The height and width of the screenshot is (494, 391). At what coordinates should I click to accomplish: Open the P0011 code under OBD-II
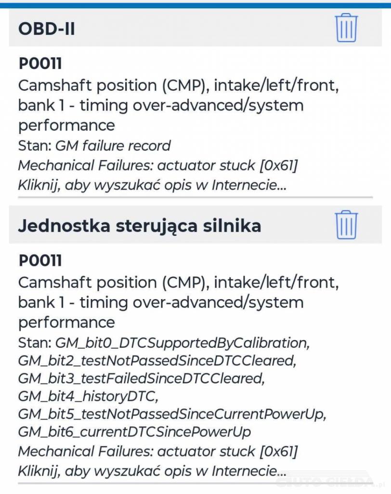click(40, 64)
